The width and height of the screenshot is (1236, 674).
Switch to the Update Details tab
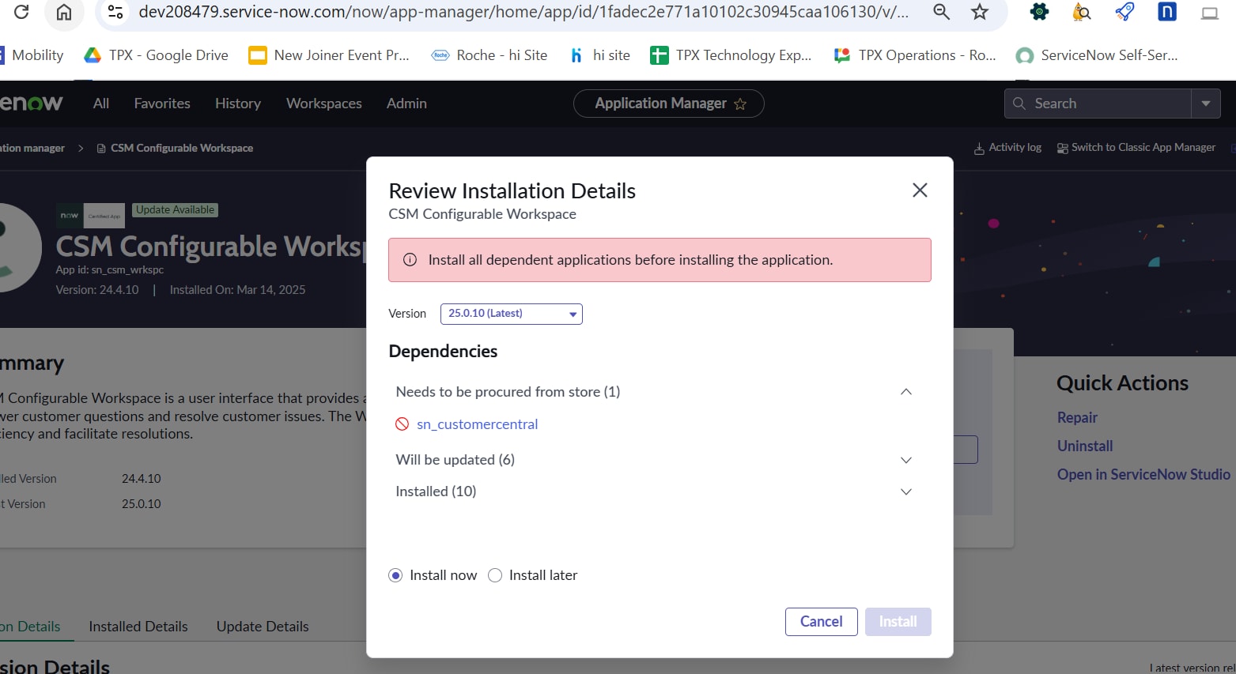(x=262, y=626)
